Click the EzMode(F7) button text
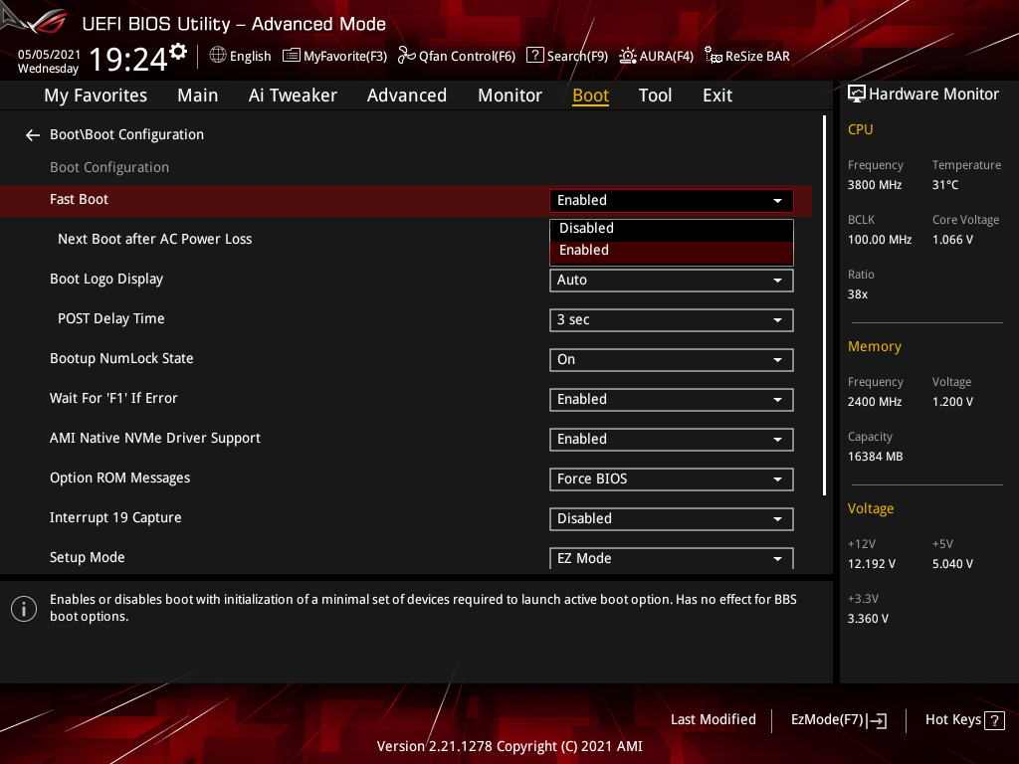 (827, 720)
